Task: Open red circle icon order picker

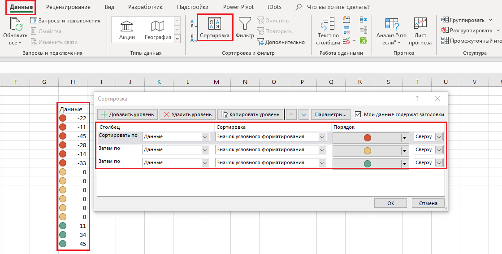Action: click(371, 138)
